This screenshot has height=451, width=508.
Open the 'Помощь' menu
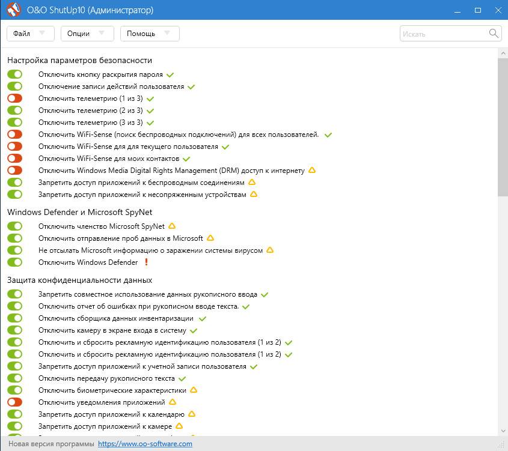(150, 33)
